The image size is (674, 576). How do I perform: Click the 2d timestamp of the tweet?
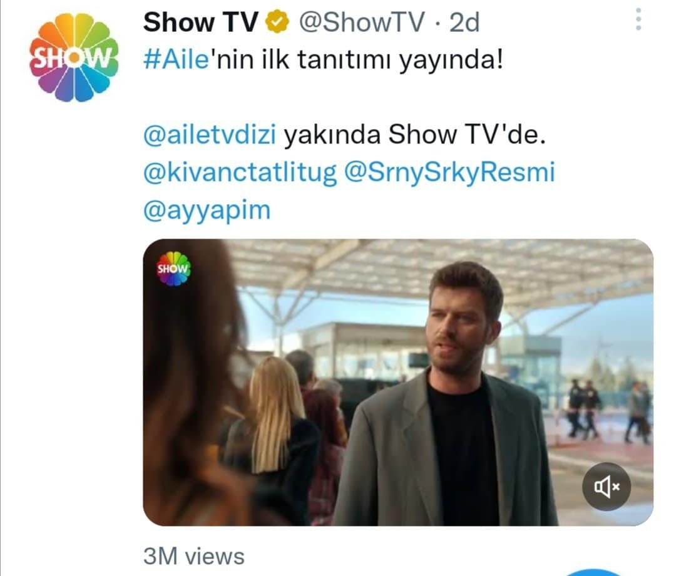pyautogui.click(x=464, y=23)
